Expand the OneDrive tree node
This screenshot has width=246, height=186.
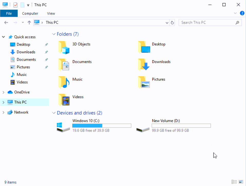point(3,92)
